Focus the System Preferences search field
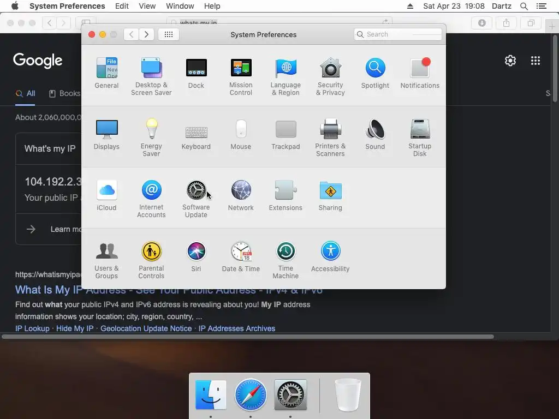This screenshot has height=419, width=559. tap(398, 34)
